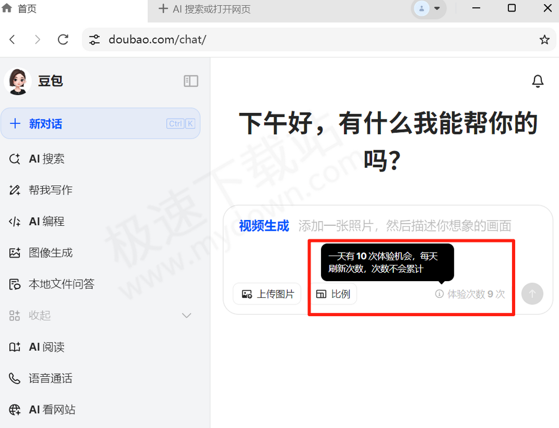Open the notification bell
The width and height of the screenshot is (559, 428).
pyautogui.click(x=538, y=81)
